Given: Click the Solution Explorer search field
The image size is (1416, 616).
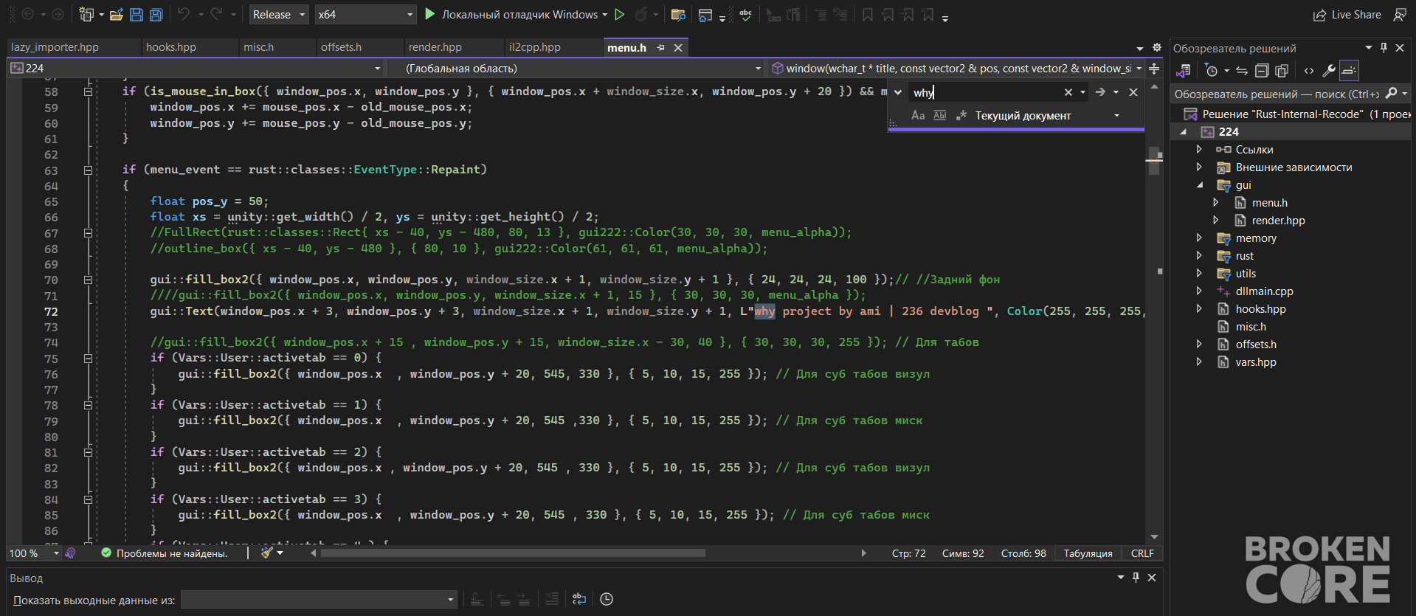Looking at the screenshot, I should click(1277, 94).
